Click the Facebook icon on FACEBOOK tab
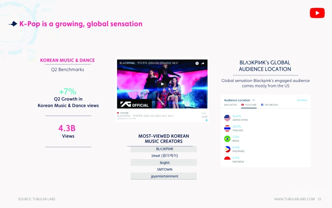The height and width of the screenshot is (208, 332). coord(262,105)
